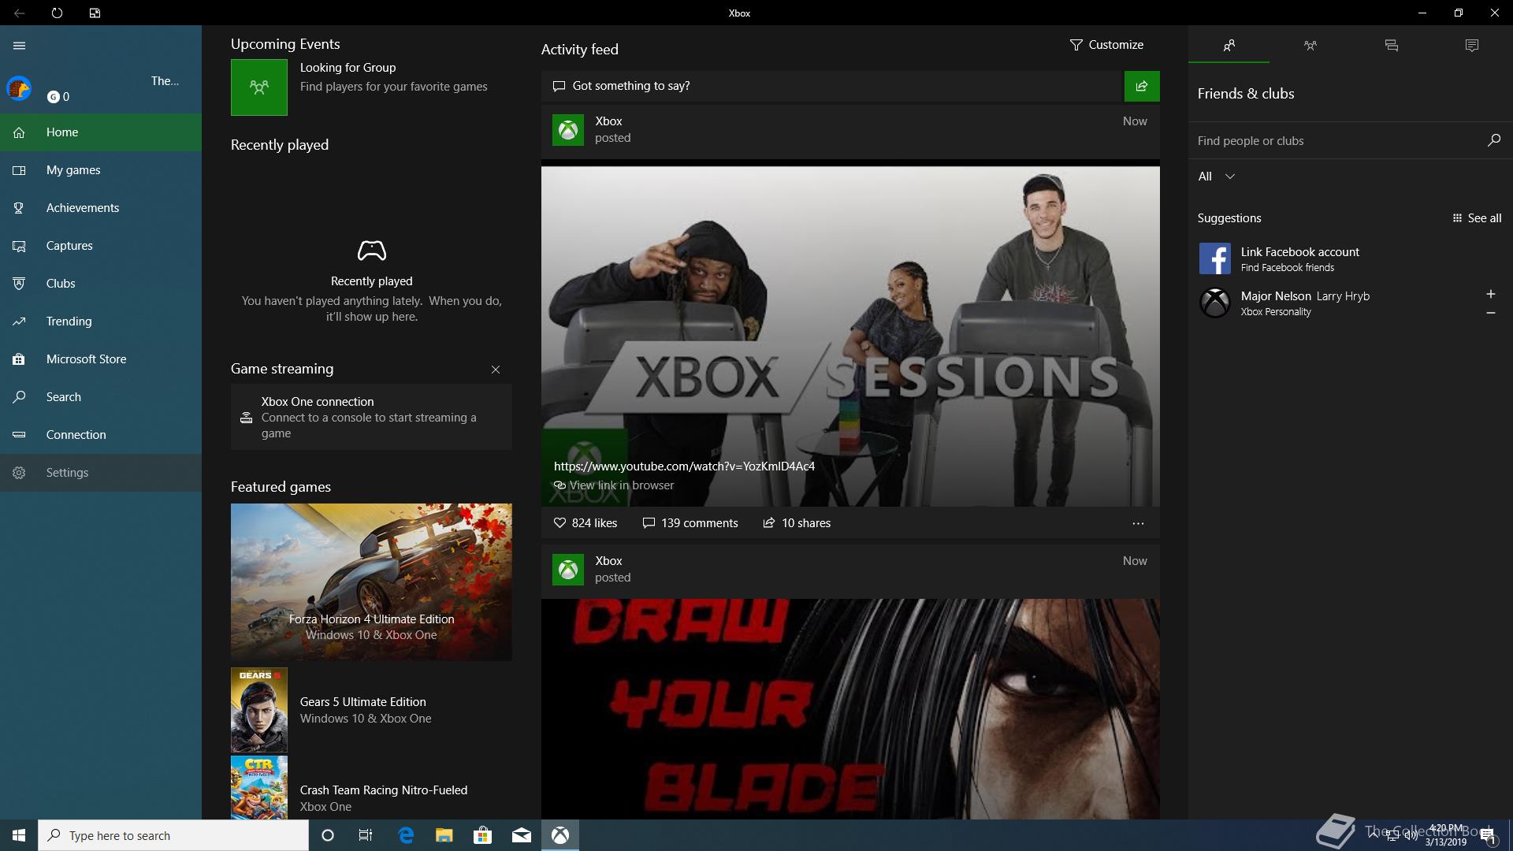Switch to Parties tab in right panel
1513x851 pixels.
1310,46
